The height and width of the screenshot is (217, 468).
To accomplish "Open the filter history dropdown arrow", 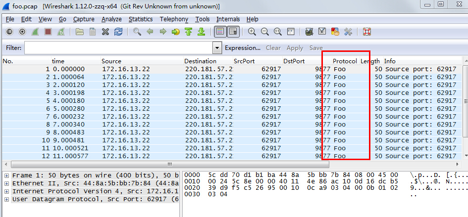I will click(217, 47).
